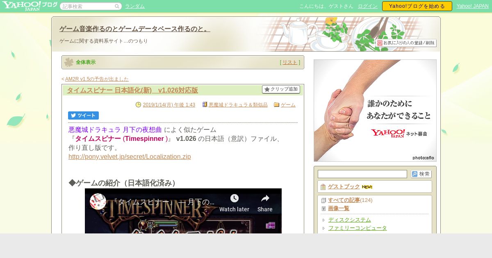The height and width of the screenshot is (258, 492).
Task: Open the ランダム link
Action: [x=135, y=6]
